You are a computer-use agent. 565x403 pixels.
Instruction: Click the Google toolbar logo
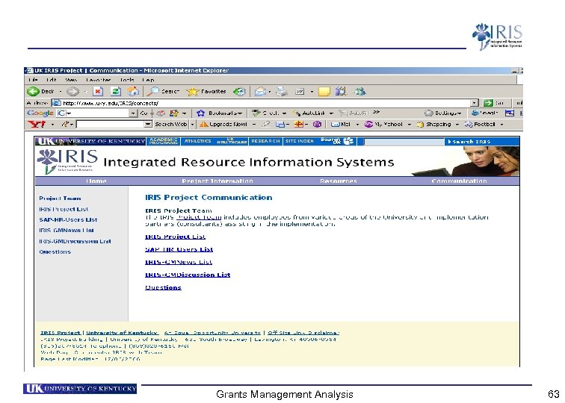[x=40, y=113]
